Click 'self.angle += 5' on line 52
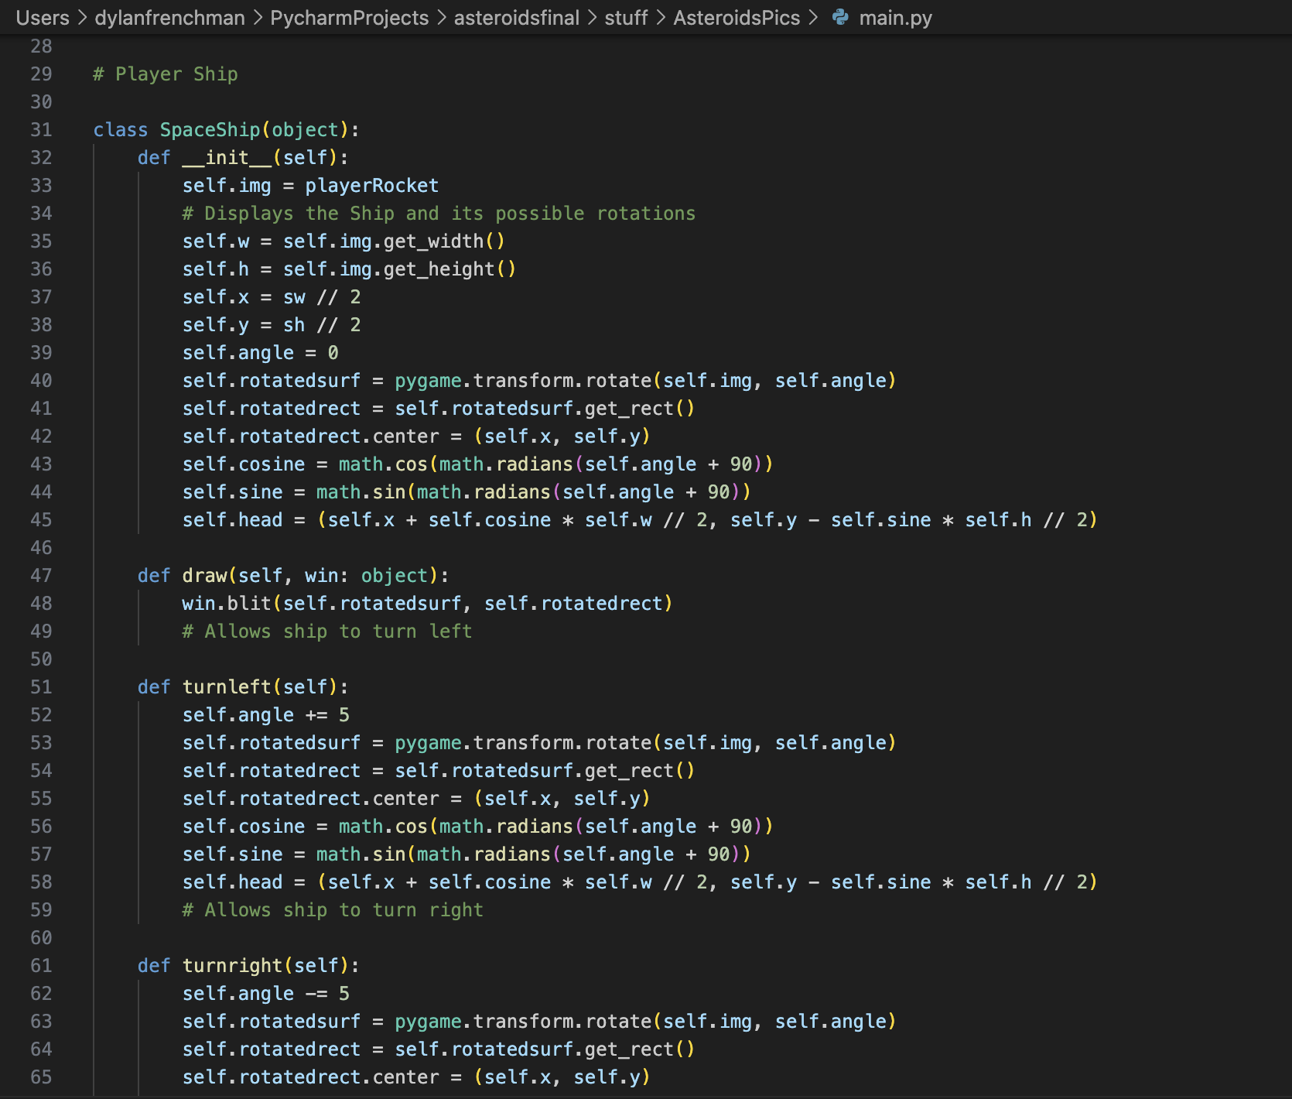The height and width of the screenshot is (1099, 1292). pyautogui.click(x=265, y=715)
